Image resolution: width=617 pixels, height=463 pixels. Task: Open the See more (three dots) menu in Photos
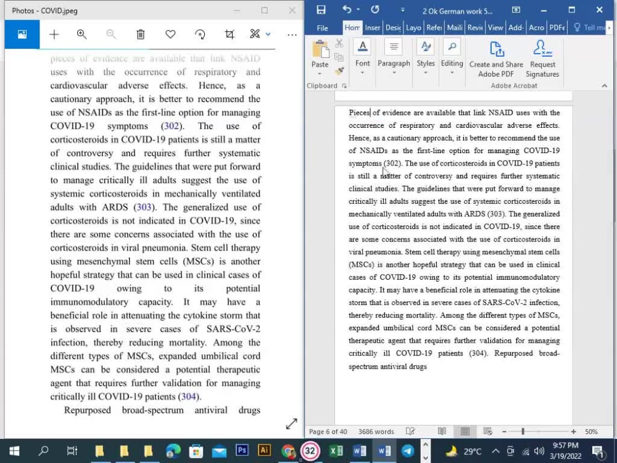(x=292, y=35)
